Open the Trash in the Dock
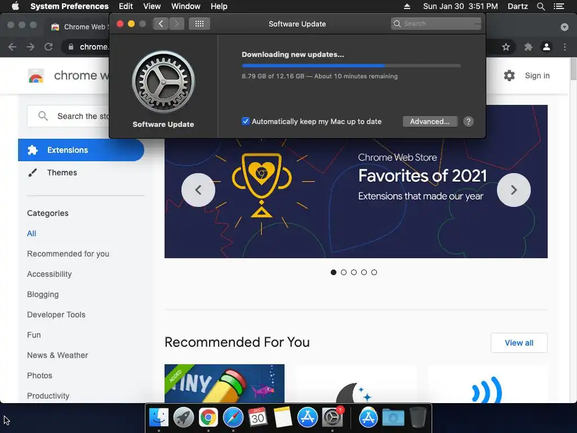Image resolution: width=577 pixels, height=433 pixels. (418, 418)
